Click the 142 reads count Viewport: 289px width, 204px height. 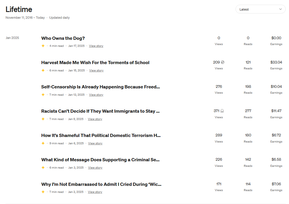248,160
